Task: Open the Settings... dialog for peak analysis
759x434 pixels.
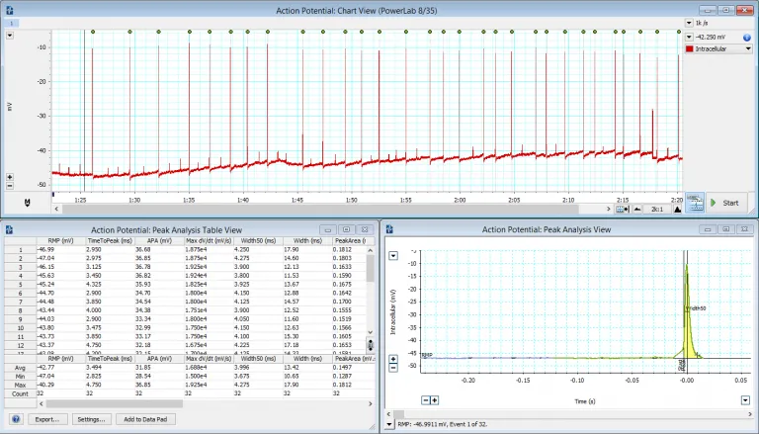Action: point(90,419)
